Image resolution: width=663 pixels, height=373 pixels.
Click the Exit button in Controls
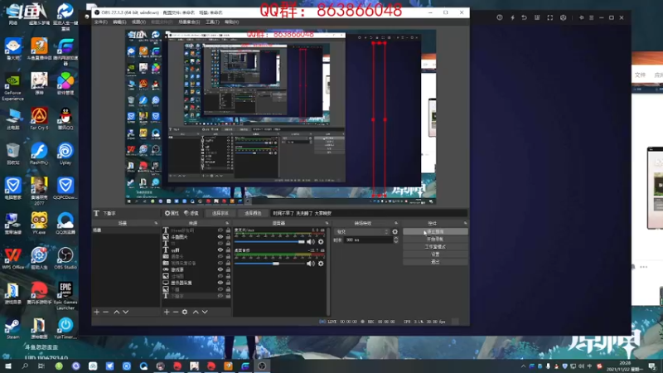[x=435, y=262]
